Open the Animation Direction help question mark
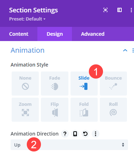The width and height of the screenshot is (134, 155). [65, 134]
